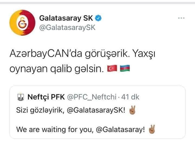This screenshot has height=143, width=195.
Task: Open the @GalatasaraySK handle under name
Action: pos(67,27)
